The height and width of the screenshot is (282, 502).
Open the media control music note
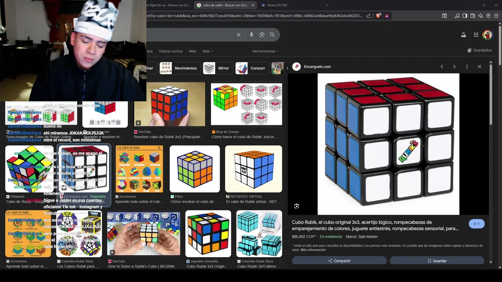click(x=457, y=16)
